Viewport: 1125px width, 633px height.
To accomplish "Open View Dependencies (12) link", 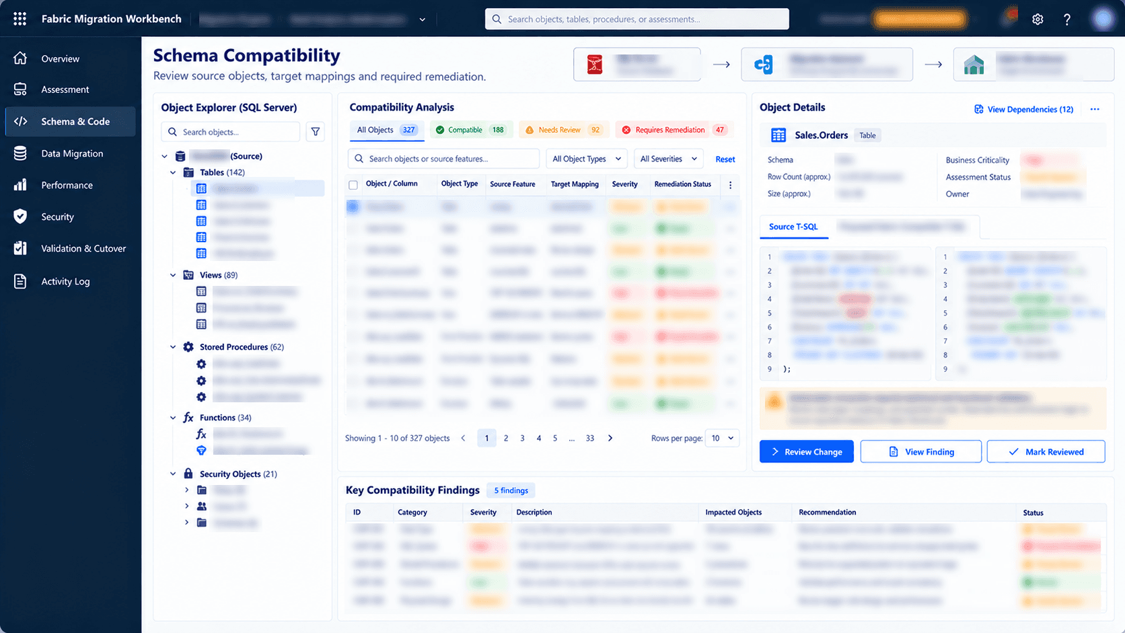I will pos(1024,109).
